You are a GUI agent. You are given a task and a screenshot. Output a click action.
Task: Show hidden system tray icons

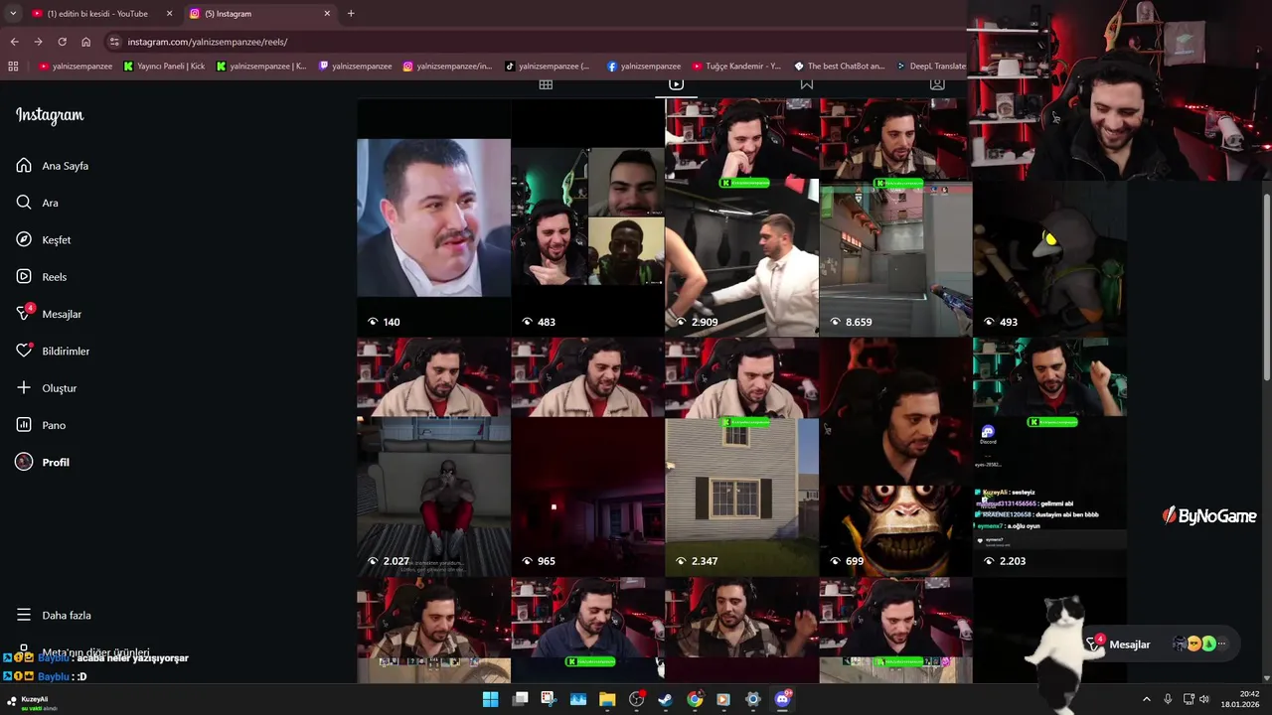tap(1146, 699)
